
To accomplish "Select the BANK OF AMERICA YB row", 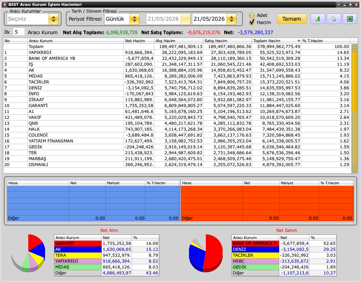I will pos(177,59).
